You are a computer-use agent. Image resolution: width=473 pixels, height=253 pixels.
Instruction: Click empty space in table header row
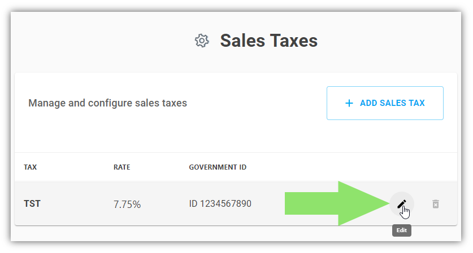[347, 167]
